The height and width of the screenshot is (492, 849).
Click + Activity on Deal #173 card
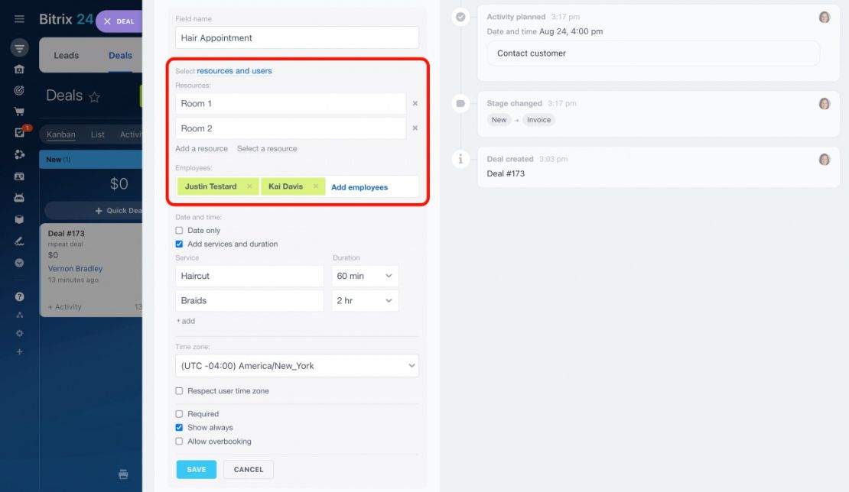(x=65, y=307)
